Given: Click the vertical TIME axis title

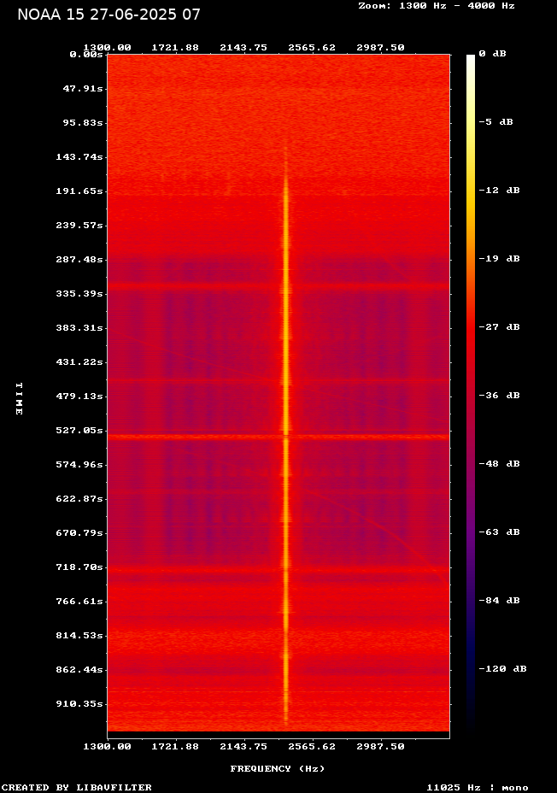Looking at the screenshot, I should pos(19,399).
